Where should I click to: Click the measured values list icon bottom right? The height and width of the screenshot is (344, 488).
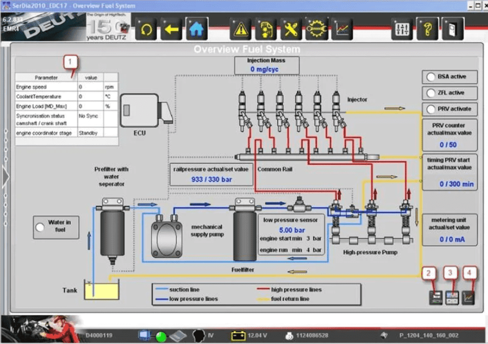(x=436, y=297)
